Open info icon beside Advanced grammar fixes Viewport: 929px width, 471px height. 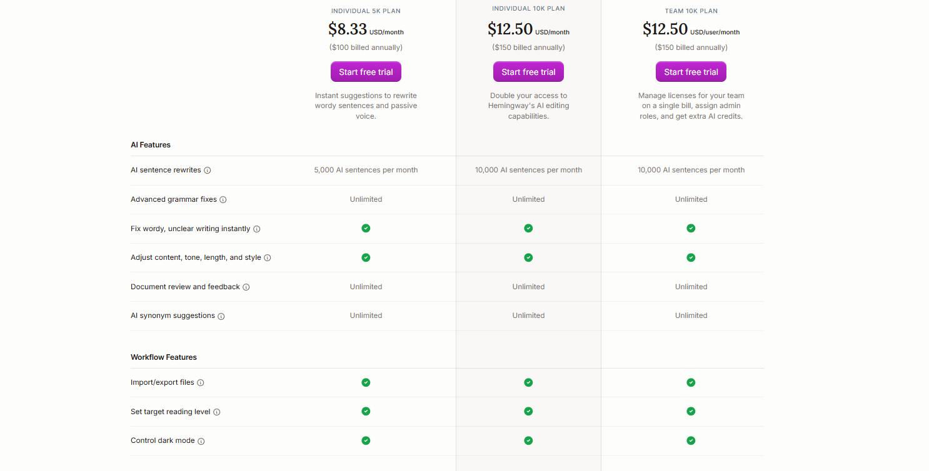tap(223, 200)
